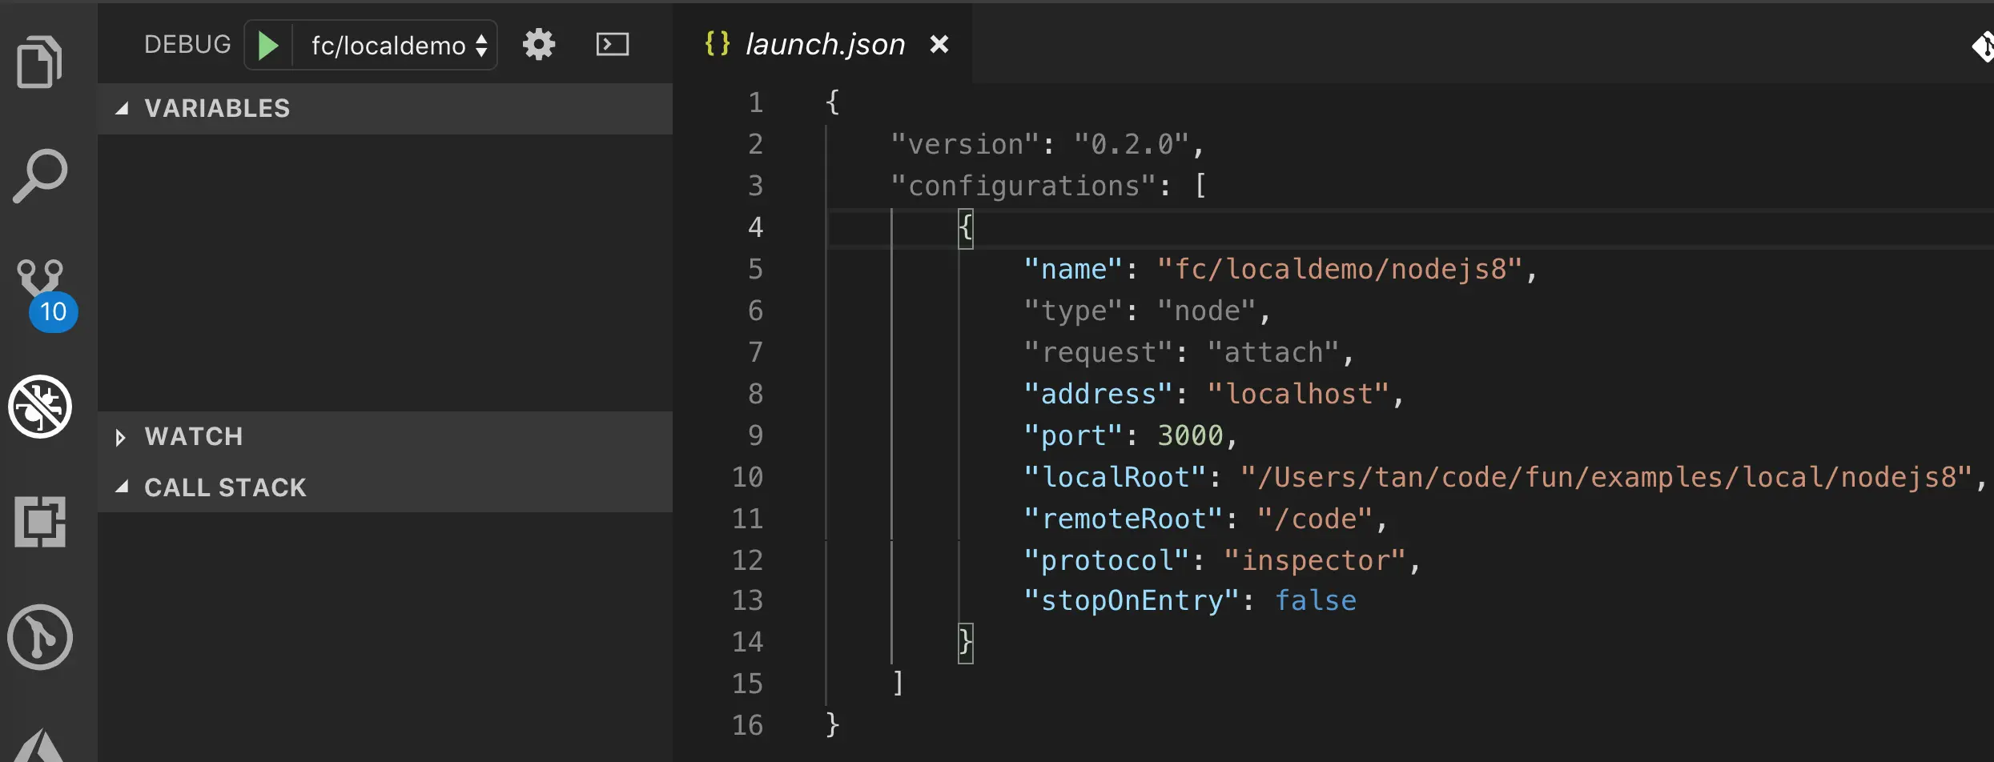
Task: Click the "protocol" key on line 12
Action: coord(1107,560)
